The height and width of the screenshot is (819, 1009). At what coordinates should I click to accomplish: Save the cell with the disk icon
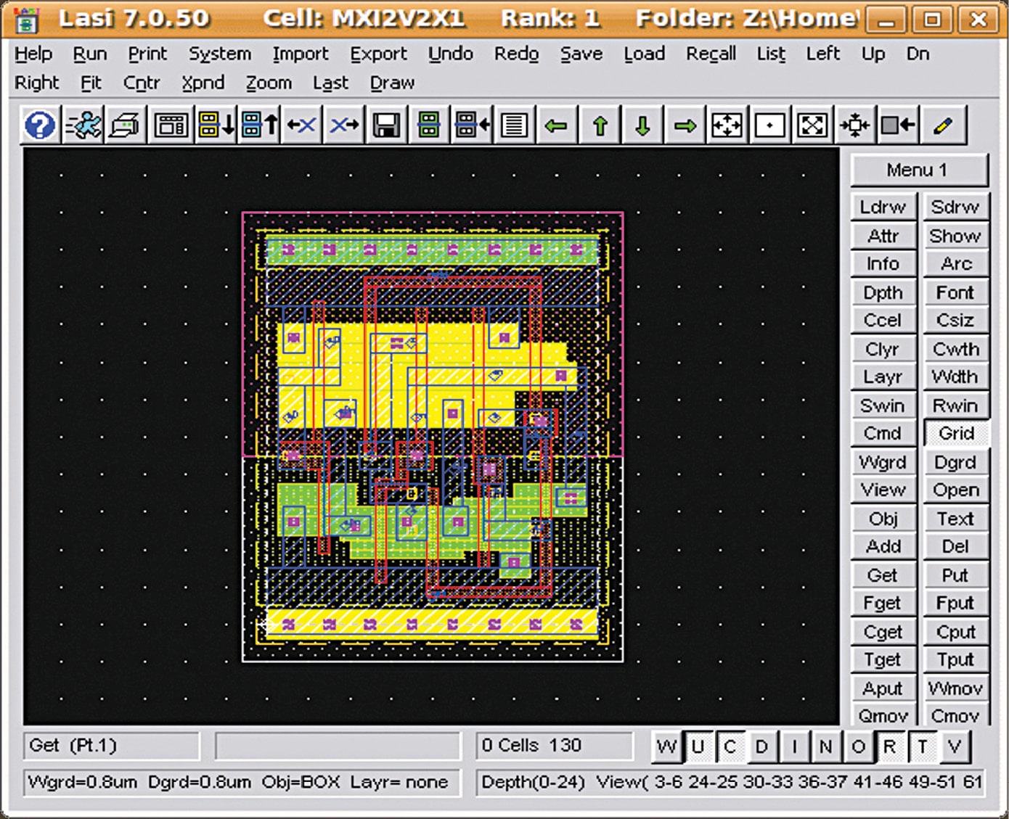(385, 124)
